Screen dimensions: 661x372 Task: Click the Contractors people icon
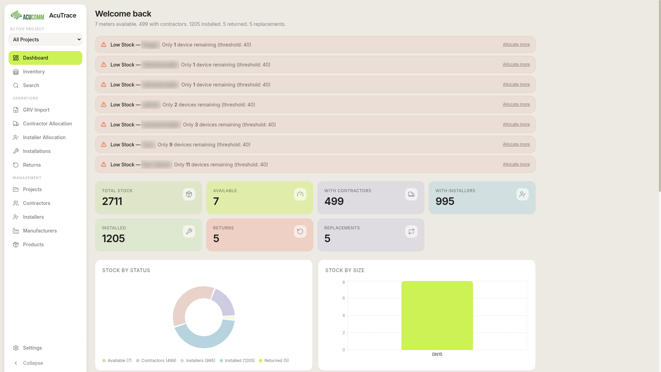pos(16,203)
